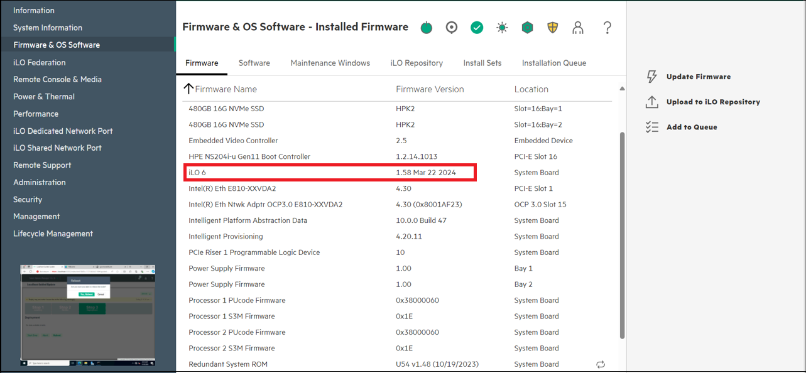
Task: Click the Update Firmware lightning icon
Action: 651,76
